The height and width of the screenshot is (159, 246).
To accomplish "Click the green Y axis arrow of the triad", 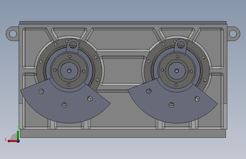I will [x=18, y=135].
